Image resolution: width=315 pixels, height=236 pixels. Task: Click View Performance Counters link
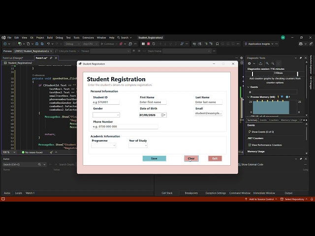[267, 145]
